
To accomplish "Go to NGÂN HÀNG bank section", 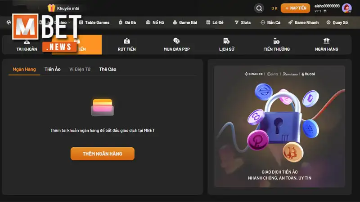I will pyautogui.click(x=327, y=44).
